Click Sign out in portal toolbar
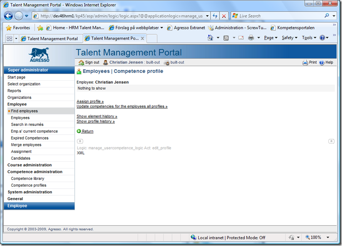Screen dimensions: 342x246 tap(89, 63)
